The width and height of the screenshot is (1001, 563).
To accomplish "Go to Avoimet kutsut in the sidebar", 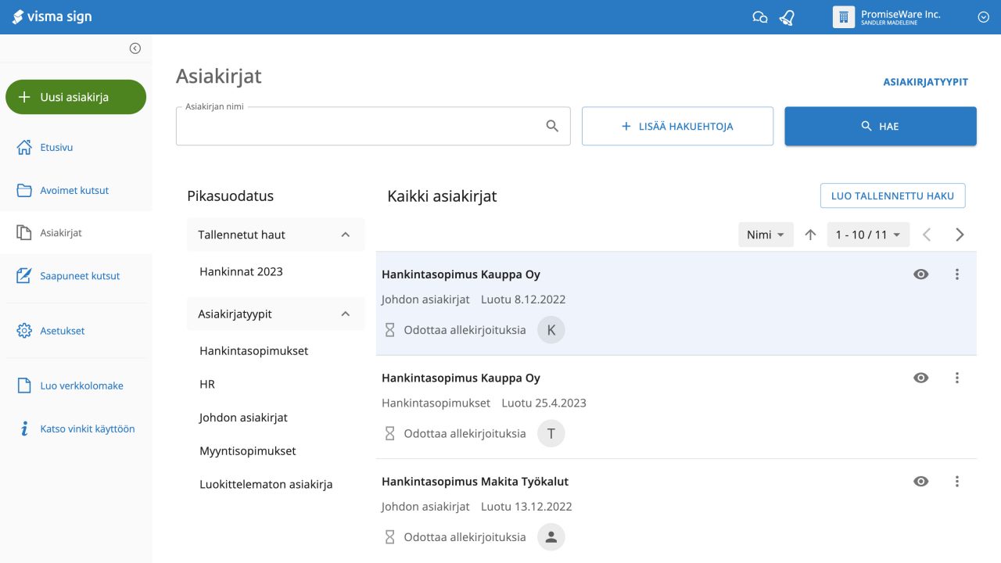I will [x=74, y=190].
